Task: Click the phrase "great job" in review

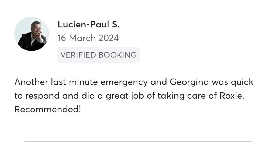Action: pos(124,96)
